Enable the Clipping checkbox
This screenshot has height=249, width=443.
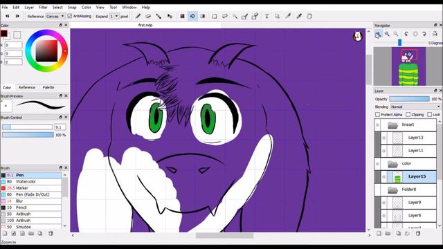[408, 114]
